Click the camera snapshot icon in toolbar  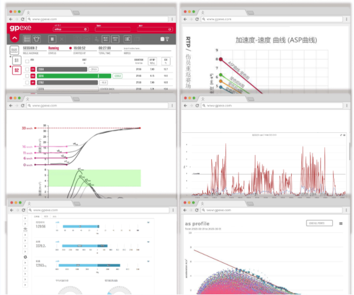pyautogui.click(x=128, y=39)
